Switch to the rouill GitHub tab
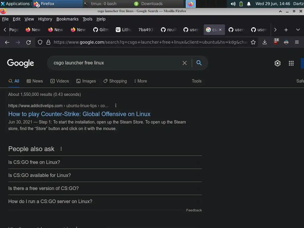This screenshot has width=304, height=228. tap(169, 30)
